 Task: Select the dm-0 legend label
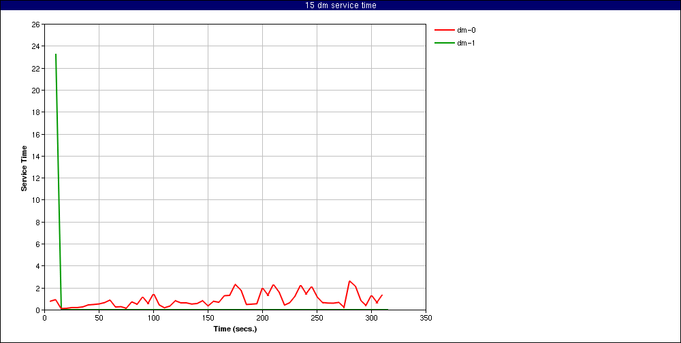tap(467, 30)
